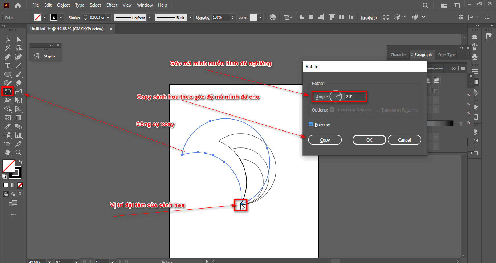Select the Eyedropper tool
This screenshot has height=263, width=496.
click(7, 126)
